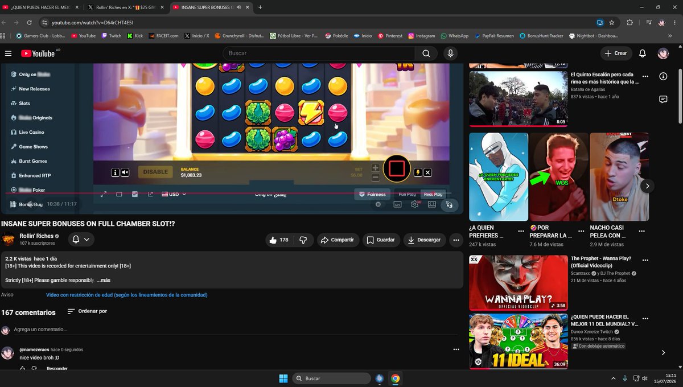Screen dimensions: 683x387
Task: Open a new browser tab
Action: click(260, 7)
